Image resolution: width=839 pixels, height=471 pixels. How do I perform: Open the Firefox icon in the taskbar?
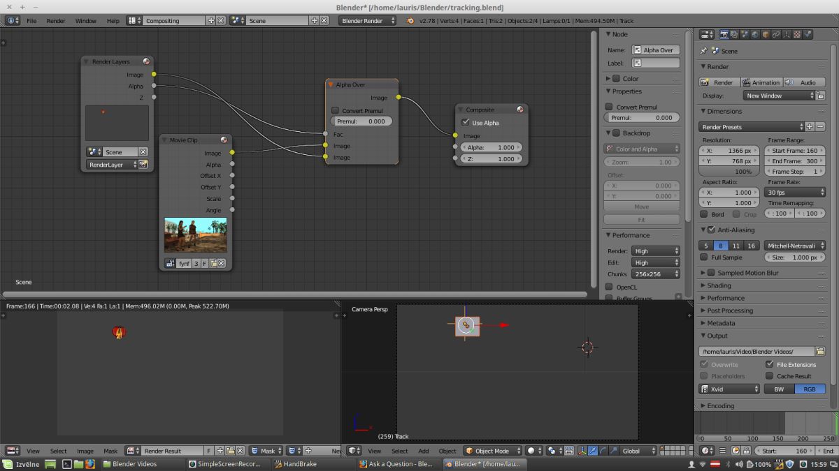(x=89, y=464)
